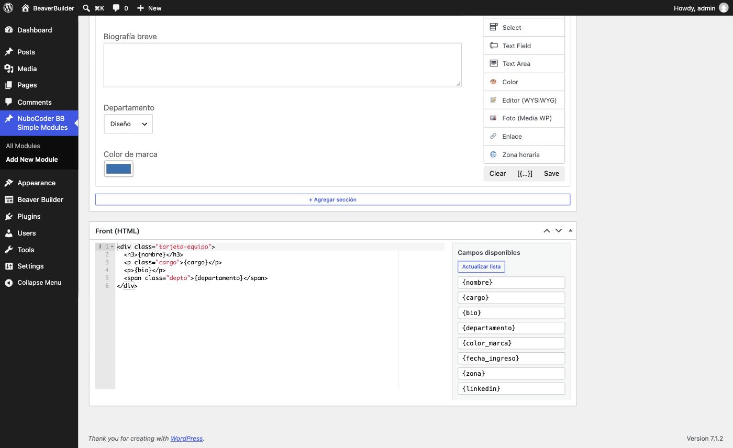Add a Foto (Media WP) field
This screenshot has height=448, width=733.
524,118
